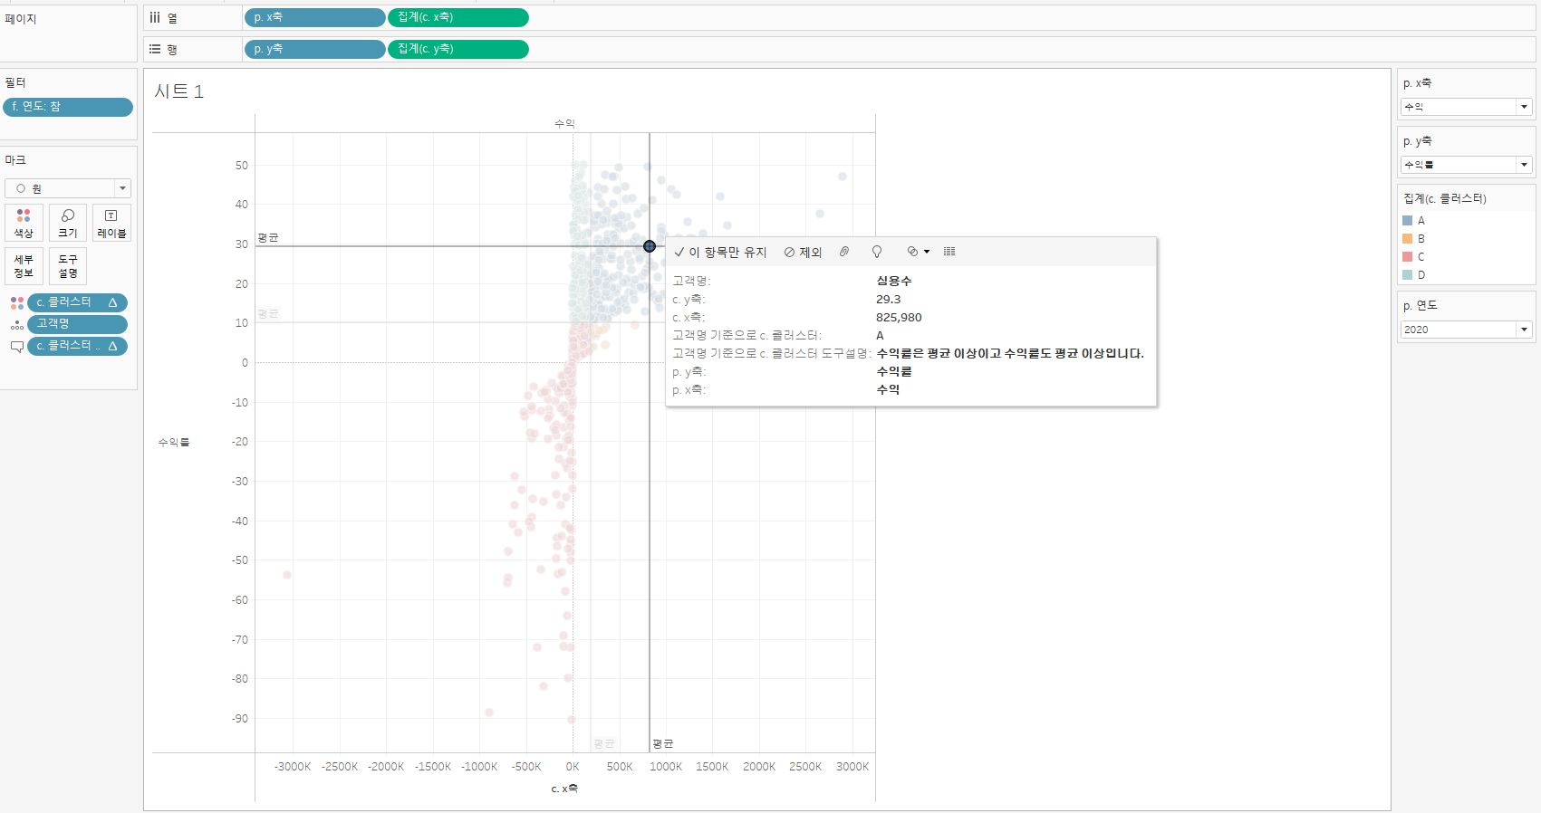Click the '평균' label on vertical reference line
Image resolution: width=1541 pixels, height=813 pixels.
pyautogui.click(x=663, y=744)
